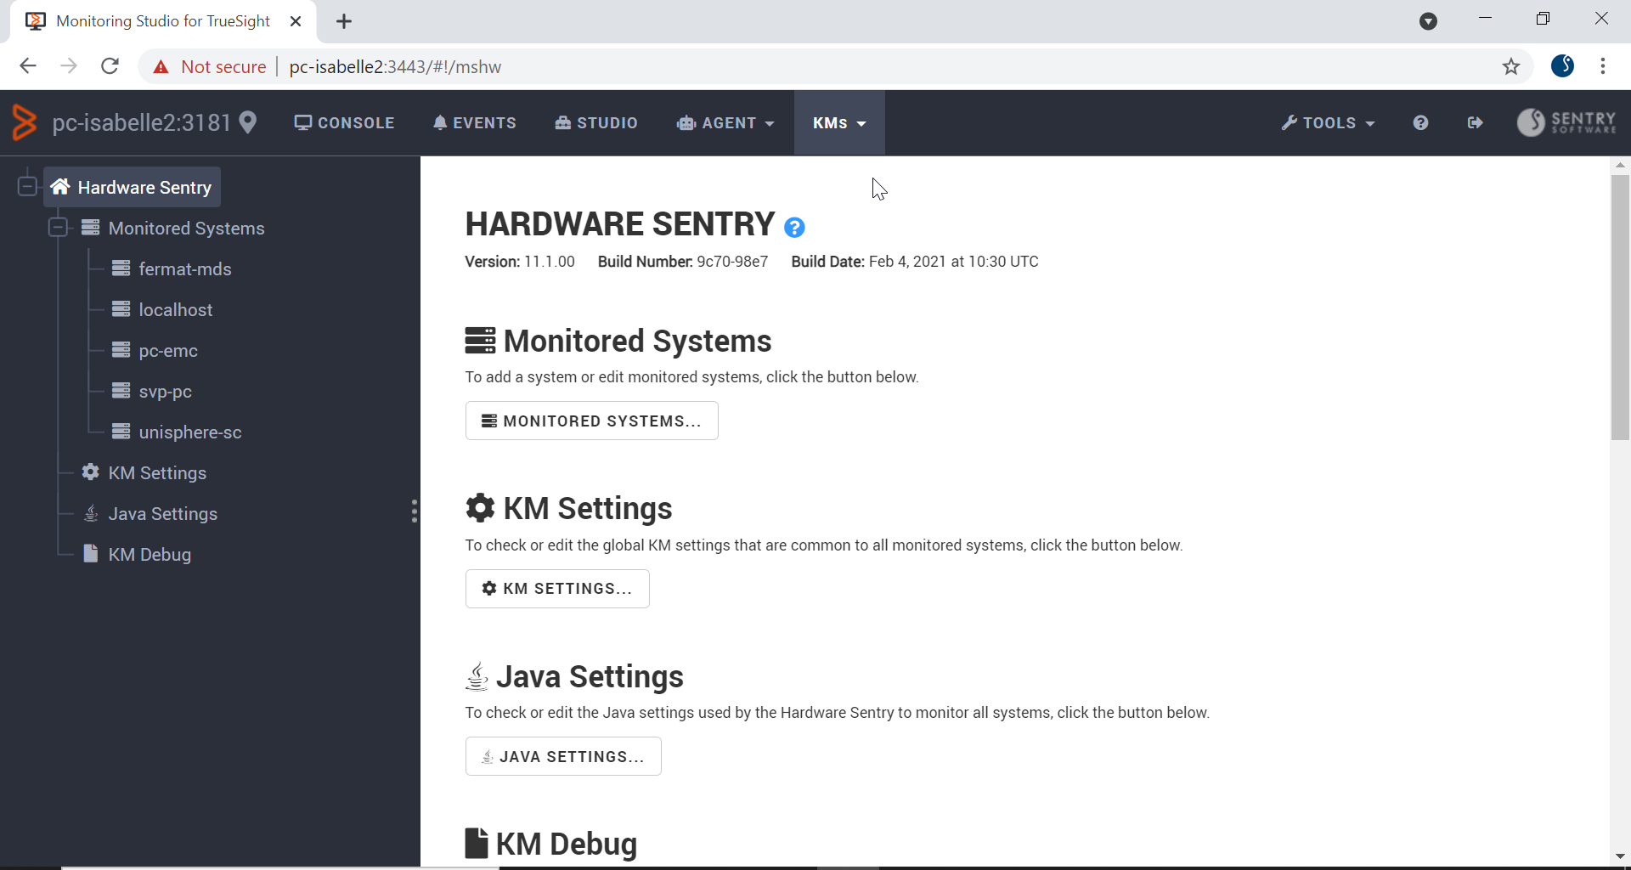Click the MONITORED SYSTEMS... button
The height and width of the screenshot is (870, 1631).
[591, 420]
